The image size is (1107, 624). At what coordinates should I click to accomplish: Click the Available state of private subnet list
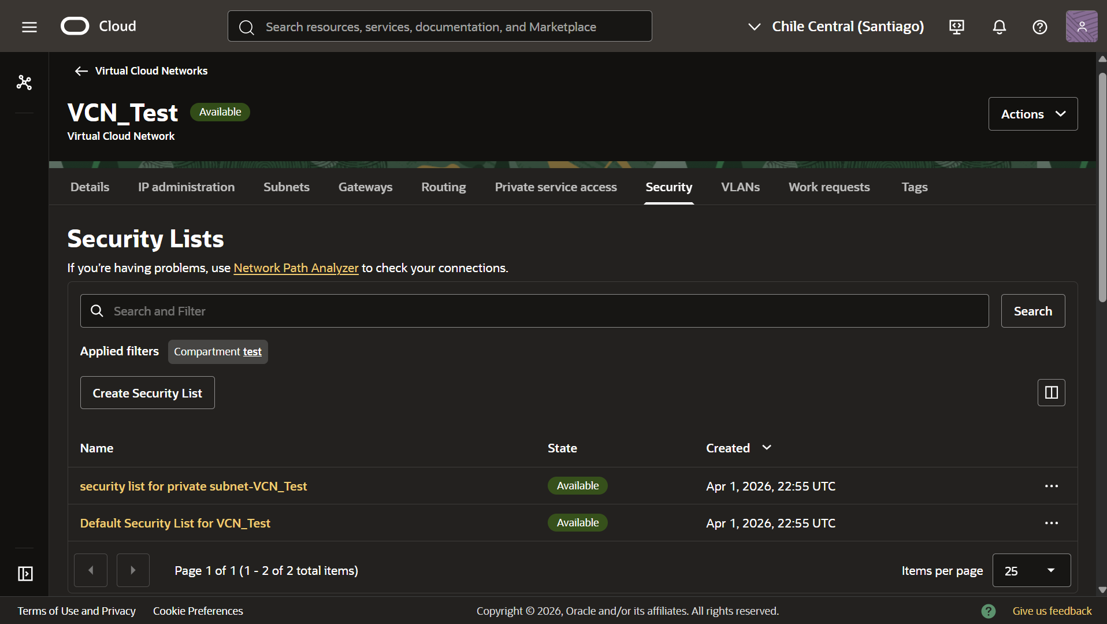click(578, 486)
